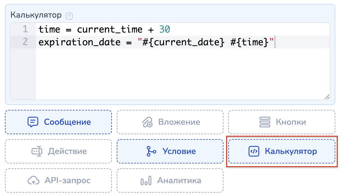This screenshot has width=342, height=196.
Task: Click the speech bubble icon on Сообщение
Action: click(x=33, y=122)
